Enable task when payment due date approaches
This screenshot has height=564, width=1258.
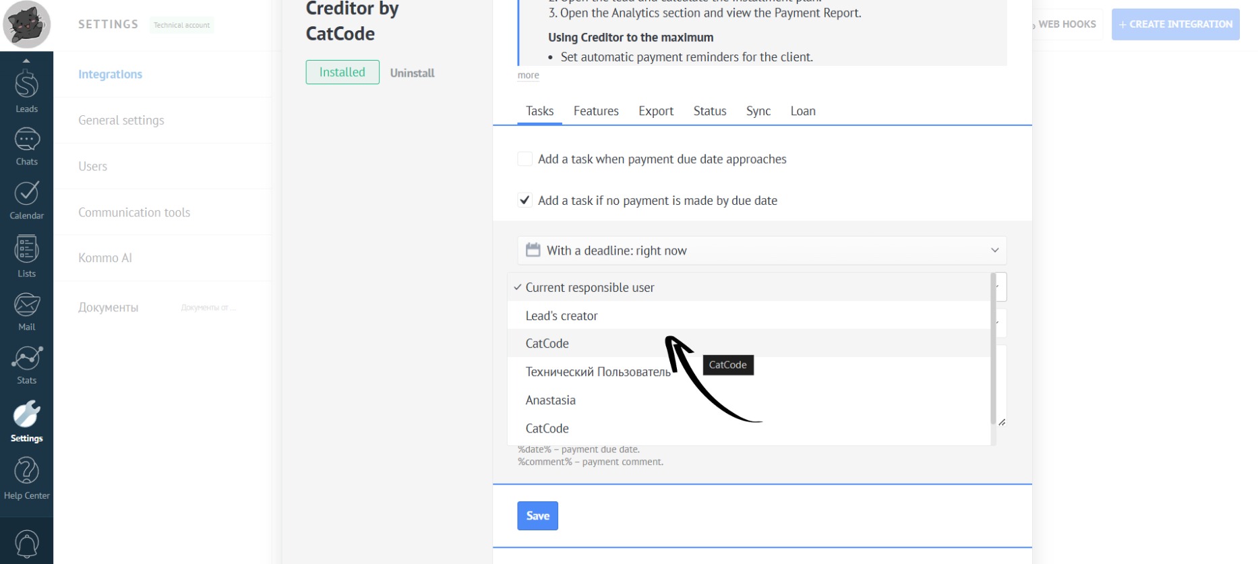point(525,159)
